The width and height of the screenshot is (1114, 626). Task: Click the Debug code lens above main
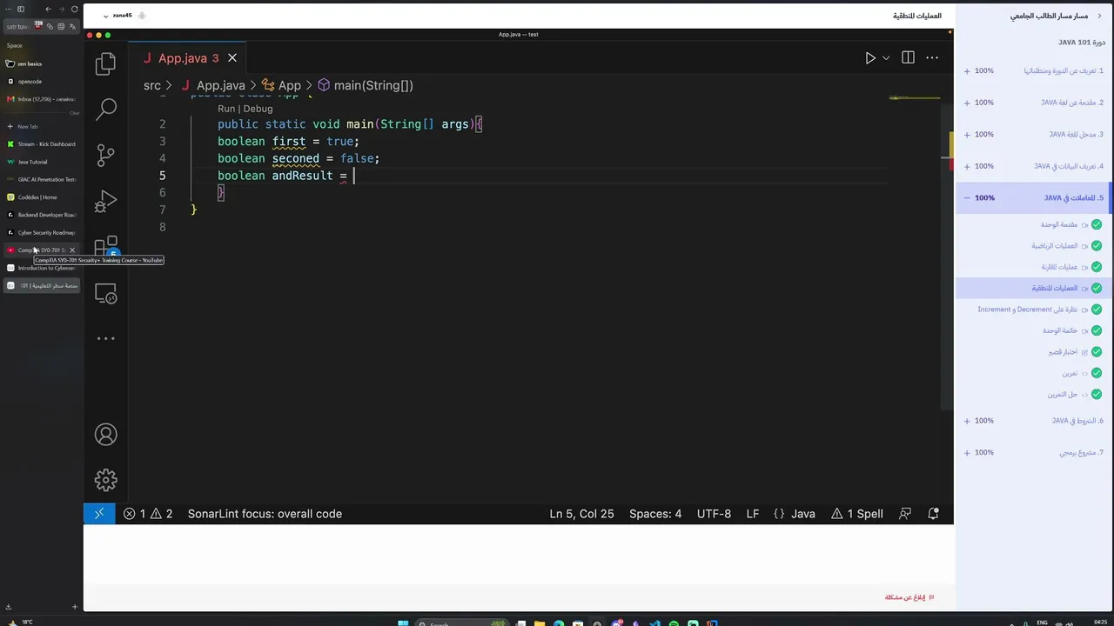258,109
